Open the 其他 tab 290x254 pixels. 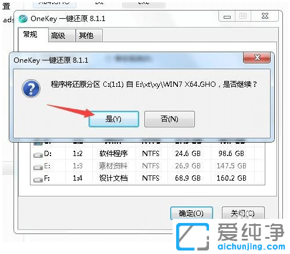89,36
